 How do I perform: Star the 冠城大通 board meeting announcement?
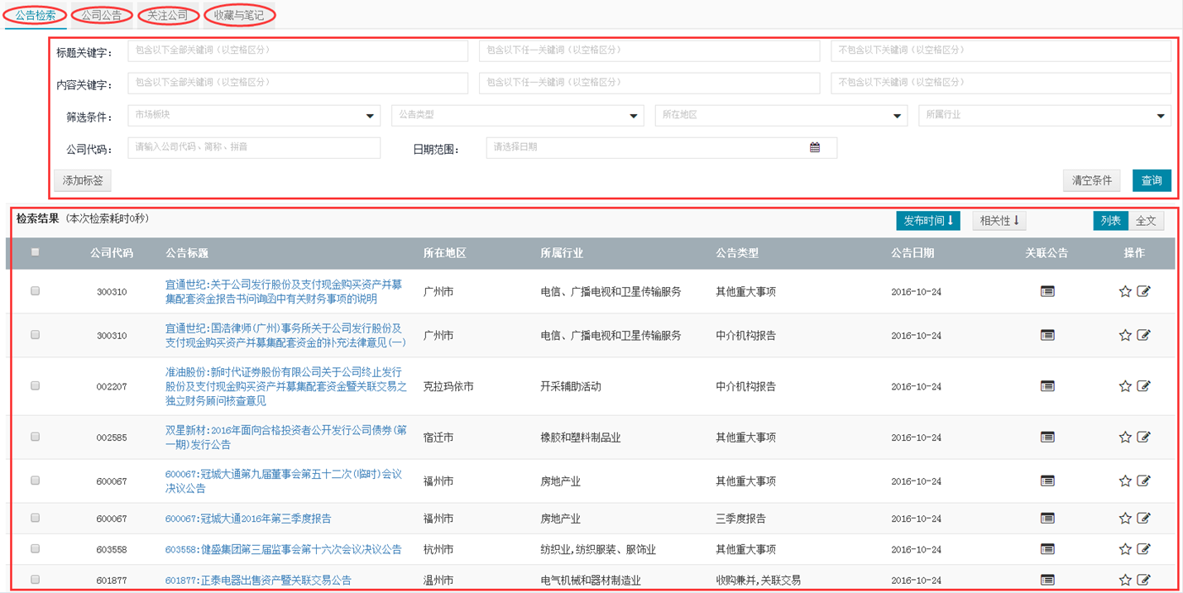click(1125, 481)
